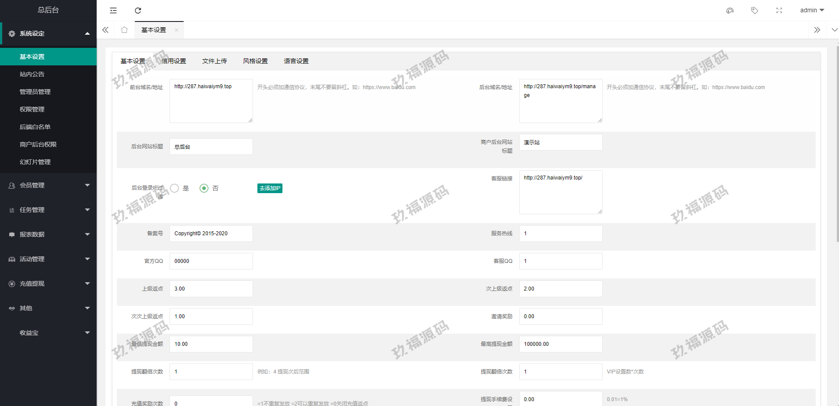The width and height of the screenshot is (839, 406).
Task: Toggle fullscreen mode icon
Action: point(779,11)
